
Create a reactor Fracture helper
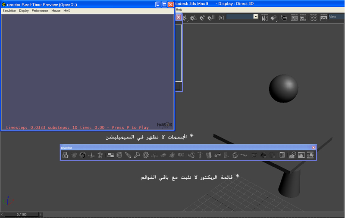pyautogui.click(x=172, y=155)
